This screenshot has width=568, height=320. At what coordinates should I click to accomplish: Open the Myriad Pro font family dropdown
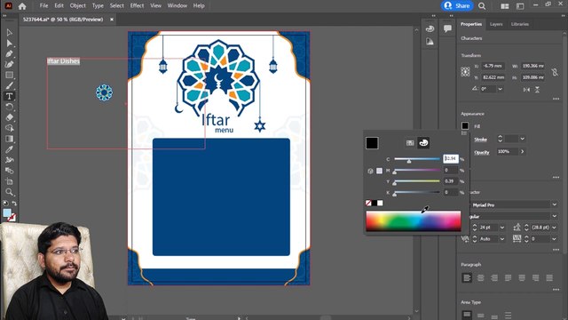click(x=555, y=205)
